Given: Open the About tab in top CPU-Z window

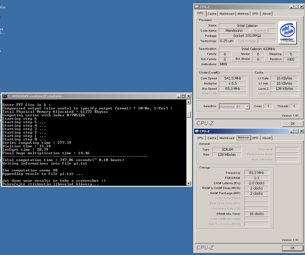Looking at the screenshot, I should point(267,13).
